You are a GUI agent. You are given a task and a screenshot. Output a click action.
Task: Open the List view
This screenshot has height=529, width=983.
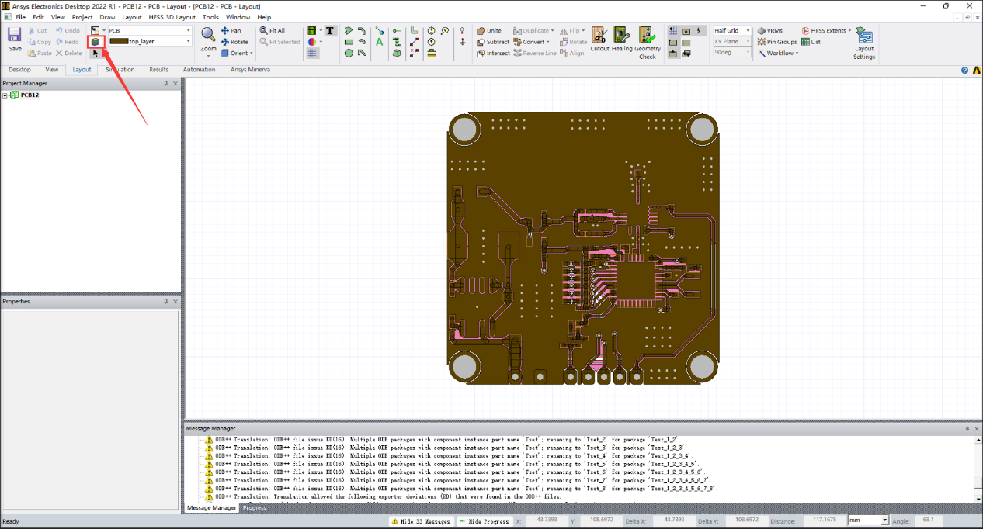811,42
